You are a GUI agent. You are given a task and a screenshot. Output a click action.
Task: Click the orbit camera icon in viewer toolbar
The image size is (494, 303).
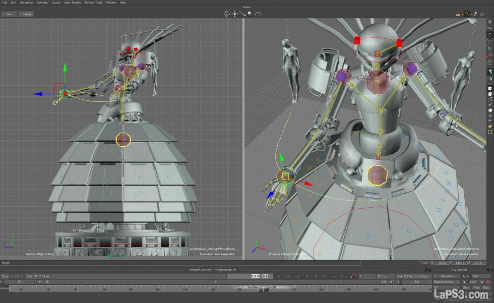click(x=227, y=14)
